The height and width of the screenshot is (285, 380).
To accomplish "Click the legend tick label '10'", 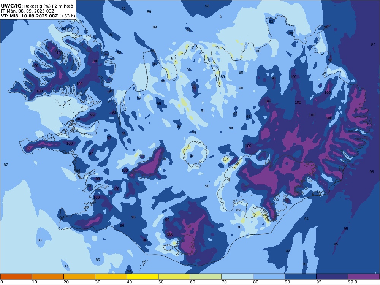I will (35, 282).
